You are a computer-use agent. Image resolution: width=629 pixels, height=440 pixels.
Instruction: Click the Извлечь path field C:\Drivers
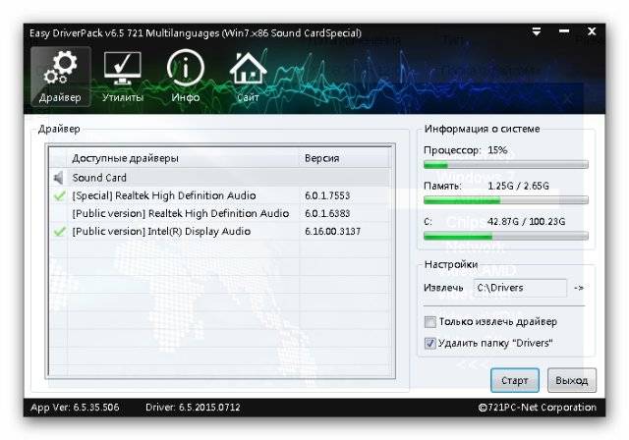520,288
